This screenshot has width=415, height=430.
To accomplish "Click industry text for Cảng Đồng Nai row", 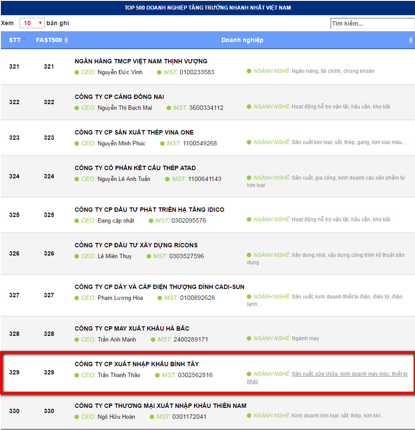I will [x=341, y=107].
